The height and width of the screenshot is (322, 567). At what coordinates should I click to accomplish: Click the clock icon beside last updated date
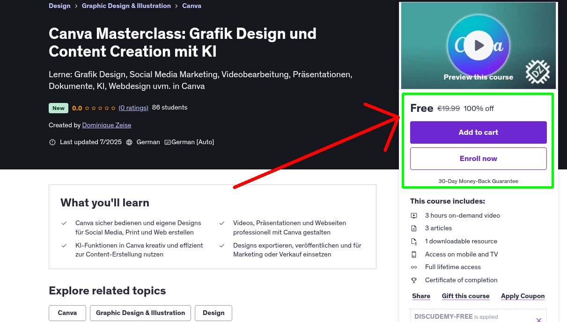coord(52,142)
